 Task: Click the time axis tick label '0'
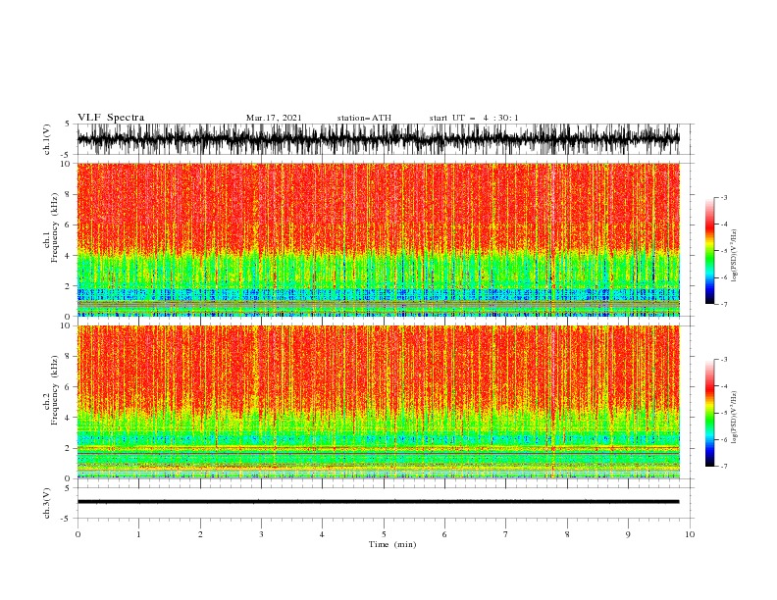[x=78, y=534]
